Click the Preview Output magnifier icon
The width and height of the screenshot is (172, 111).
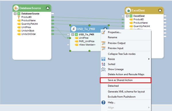(103, 43)
